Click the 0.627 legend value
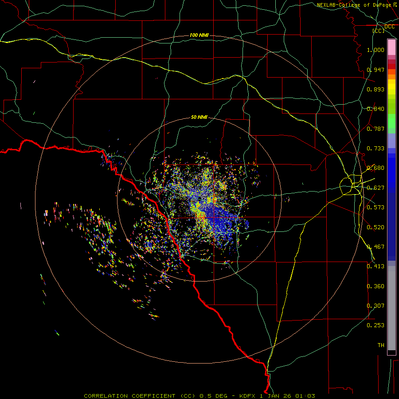The height and width of the screenshot is (399, 399). point(376,188)
